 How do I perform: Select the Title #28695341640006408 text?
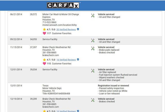coord(56,94)
